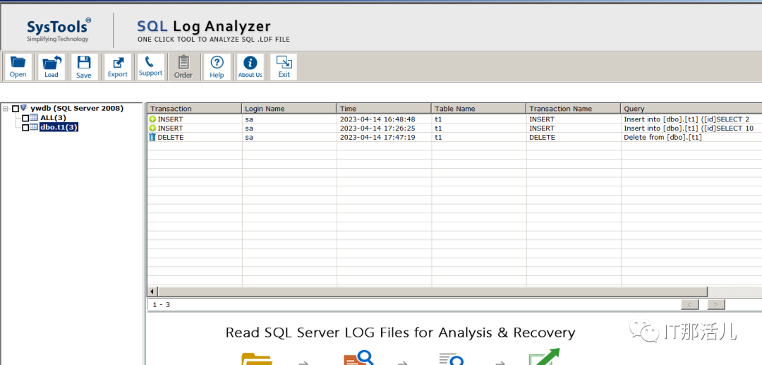762x365 pixels.
Task: Go to next page with the > button
Action: click(x=716, y=305)
